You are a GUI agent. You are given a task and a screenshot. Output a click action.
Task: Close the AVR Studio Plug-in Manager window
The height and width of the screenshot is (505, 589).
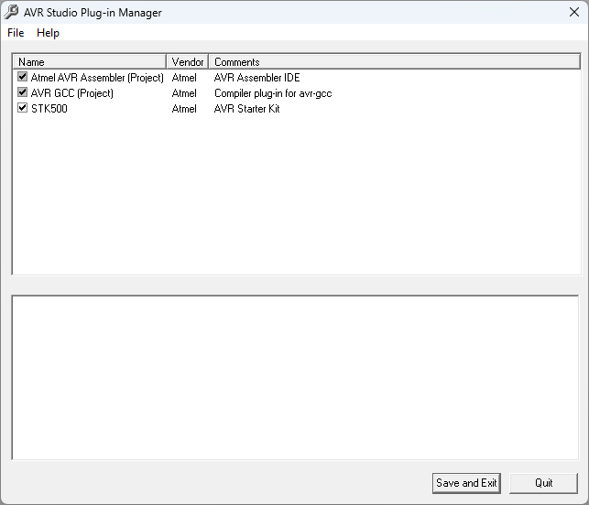[x=574, y=12]
